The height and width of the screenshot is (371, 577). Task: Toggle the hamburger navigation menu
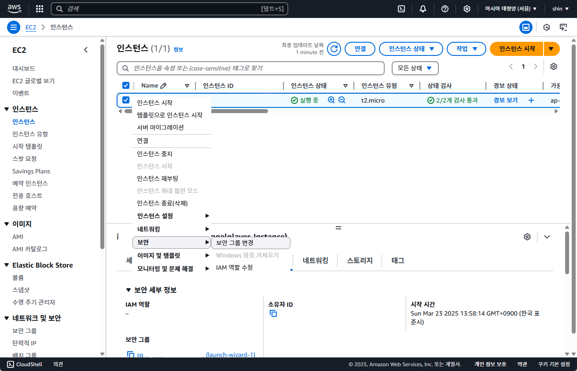[x=14, y=27]
